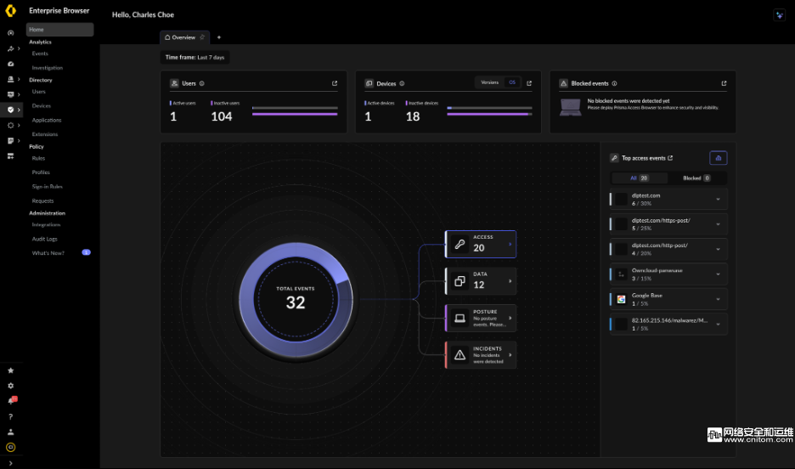
Task: Expand left rail with bottom arrow
Action: pos(11,463)
